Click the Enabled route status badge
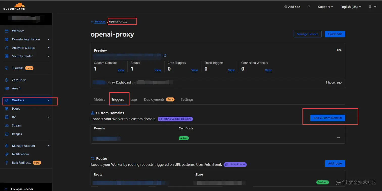 click(322, 182)
